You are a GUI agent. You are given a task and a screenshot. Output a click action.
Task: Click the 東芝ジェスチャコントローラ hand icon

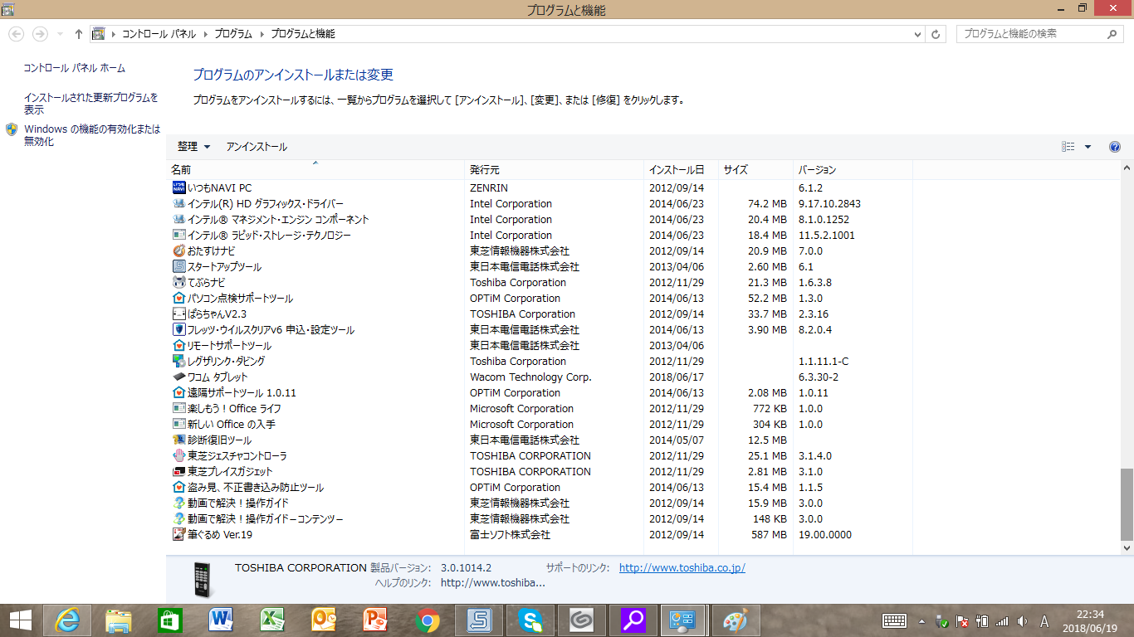coord(178,455)
